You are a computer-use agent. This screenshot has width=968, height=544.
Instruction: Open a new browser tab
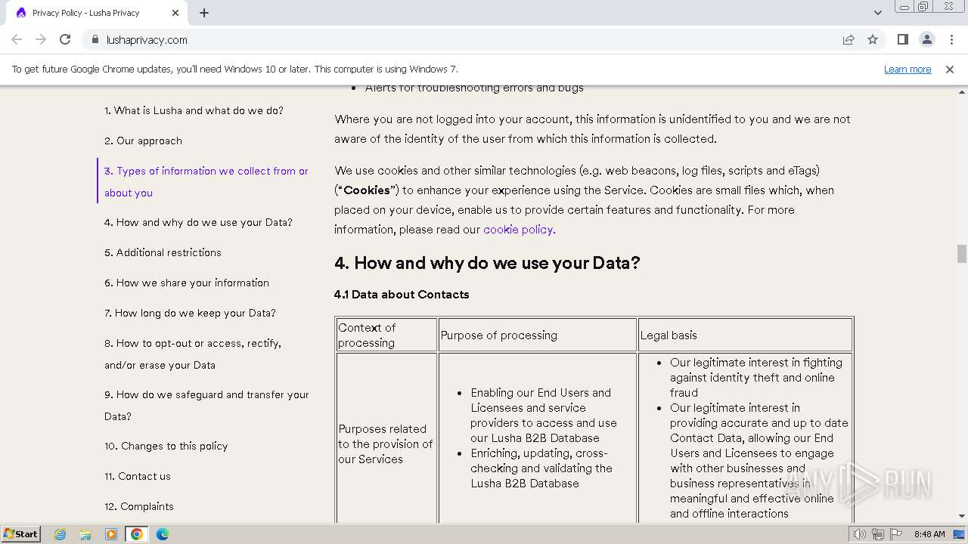tap(204, 13)
